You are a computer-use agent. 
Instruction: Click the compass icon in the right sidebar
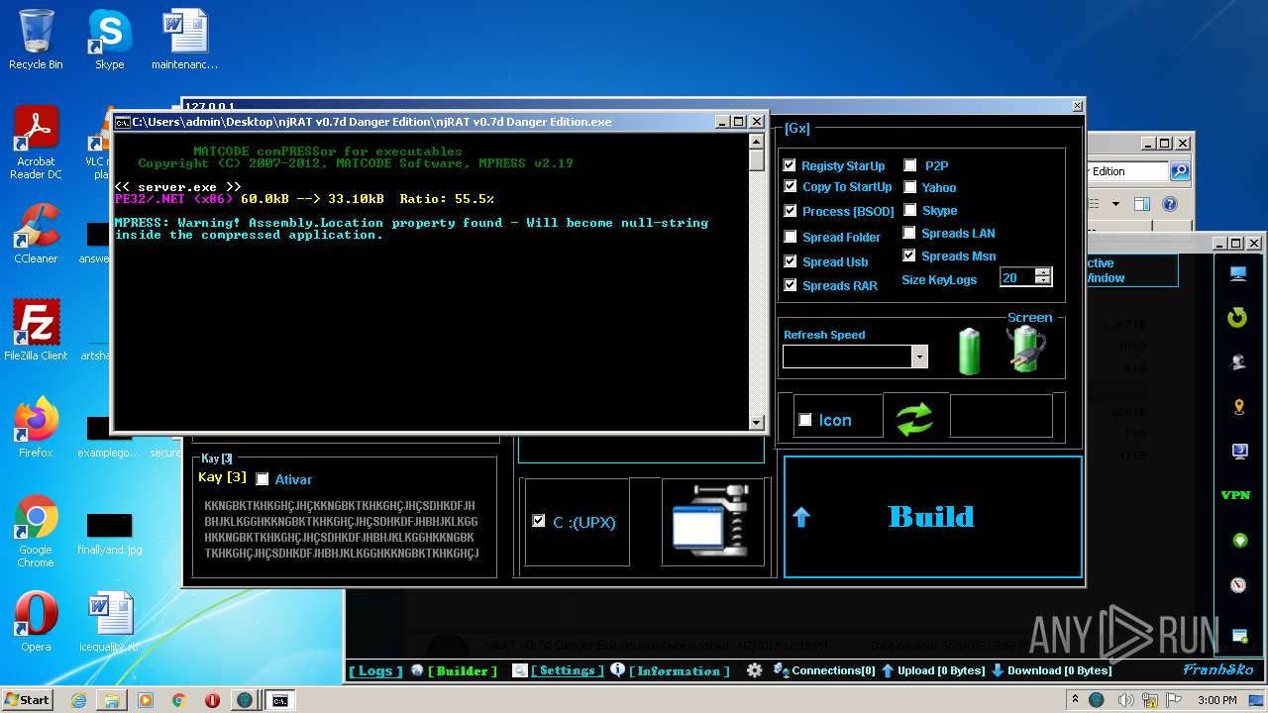pyautogui.click(x=1238, y=584)
